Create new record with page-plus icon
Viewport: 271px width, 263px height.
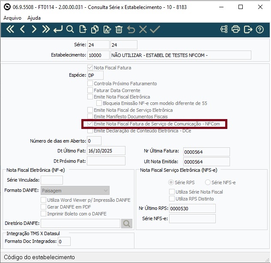tap(83, 29)
